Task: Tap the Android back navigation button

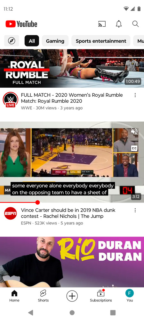Action: pos(31,312)
